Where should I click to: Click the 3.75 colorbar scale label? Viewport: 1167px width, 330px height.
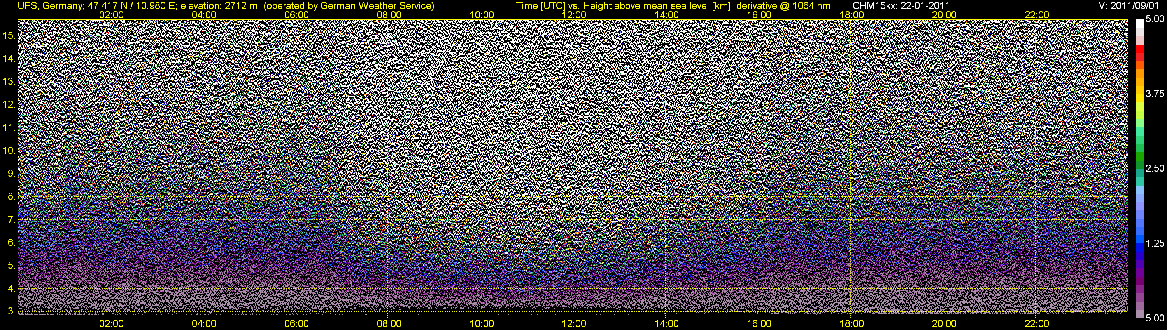1155,94
